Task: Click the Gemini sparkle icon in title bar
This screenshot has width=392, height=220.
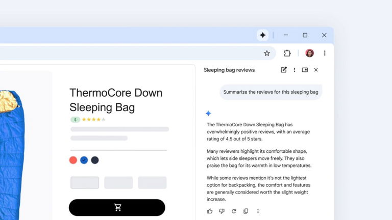Action: click(262, 35)
